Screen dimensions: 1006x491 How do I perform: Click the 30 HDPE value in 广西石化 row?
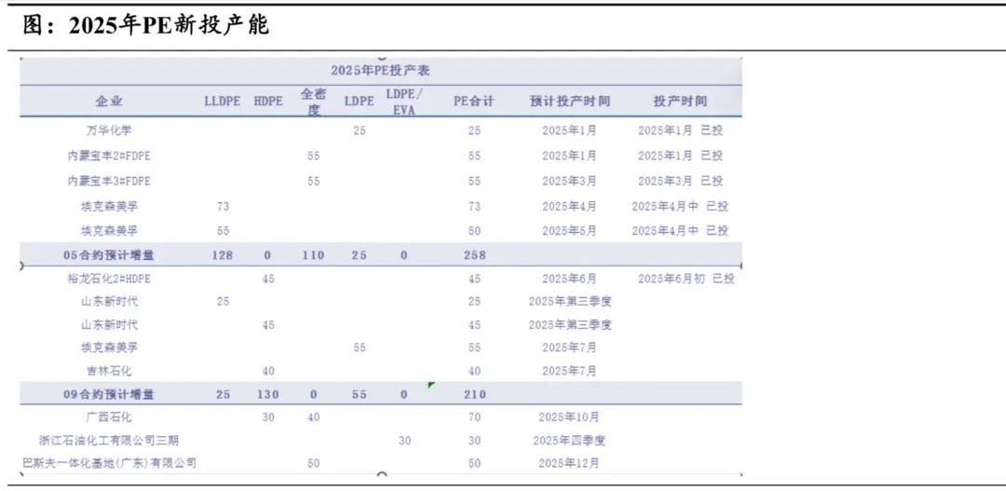[268, 417]
